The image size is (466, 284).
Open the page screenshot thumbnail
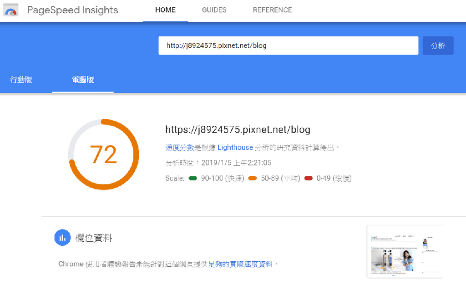click(x=405, y=252)
